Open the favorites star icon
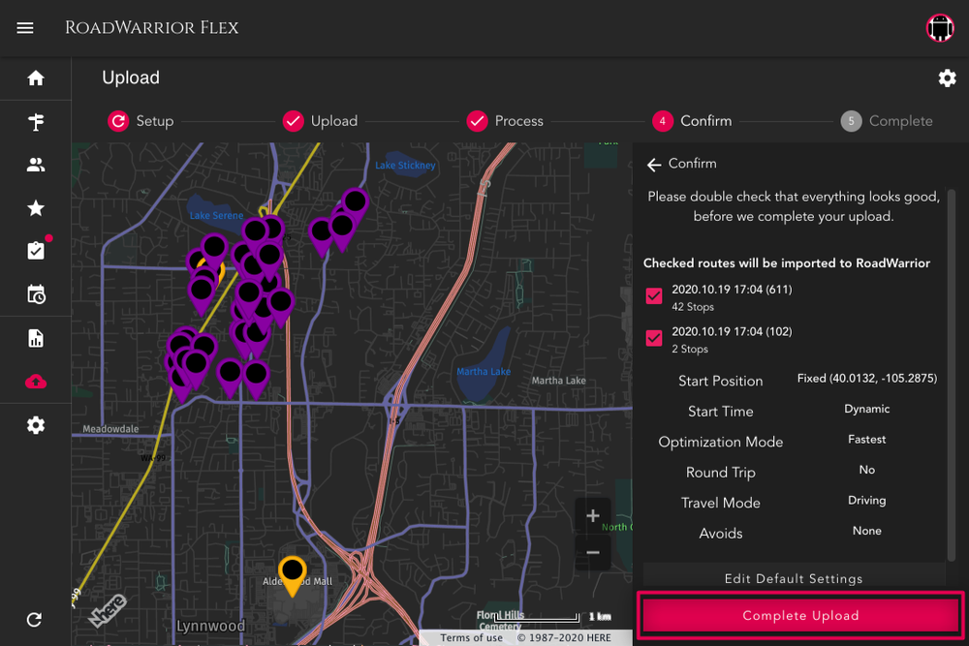Screen dimensions: 969x646 pyautogui.click(x=36, y=208)
